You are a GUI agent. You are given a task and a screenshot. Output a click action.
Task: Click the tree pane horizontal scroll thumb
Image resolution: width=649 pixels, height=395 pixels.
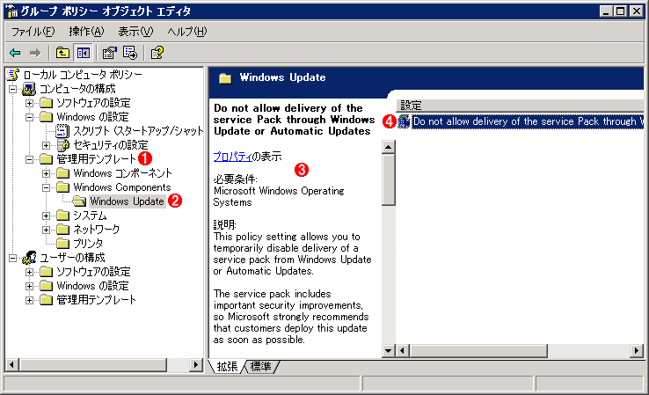pos(92,365)
